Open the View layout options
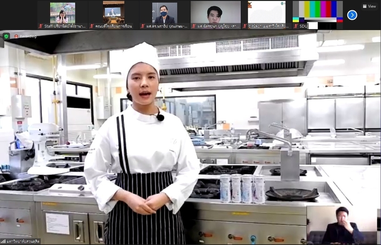 pos(369,6)
